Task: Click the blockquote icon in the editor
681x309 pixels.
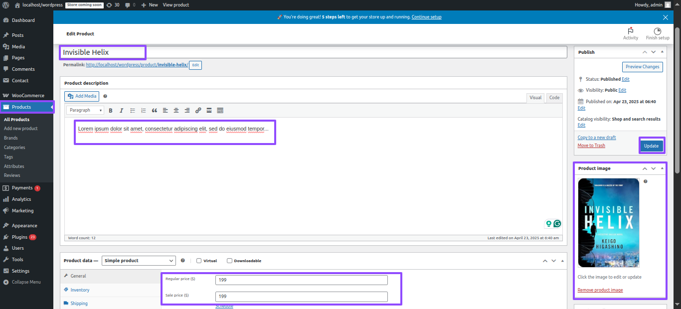Action: point(155,111)
